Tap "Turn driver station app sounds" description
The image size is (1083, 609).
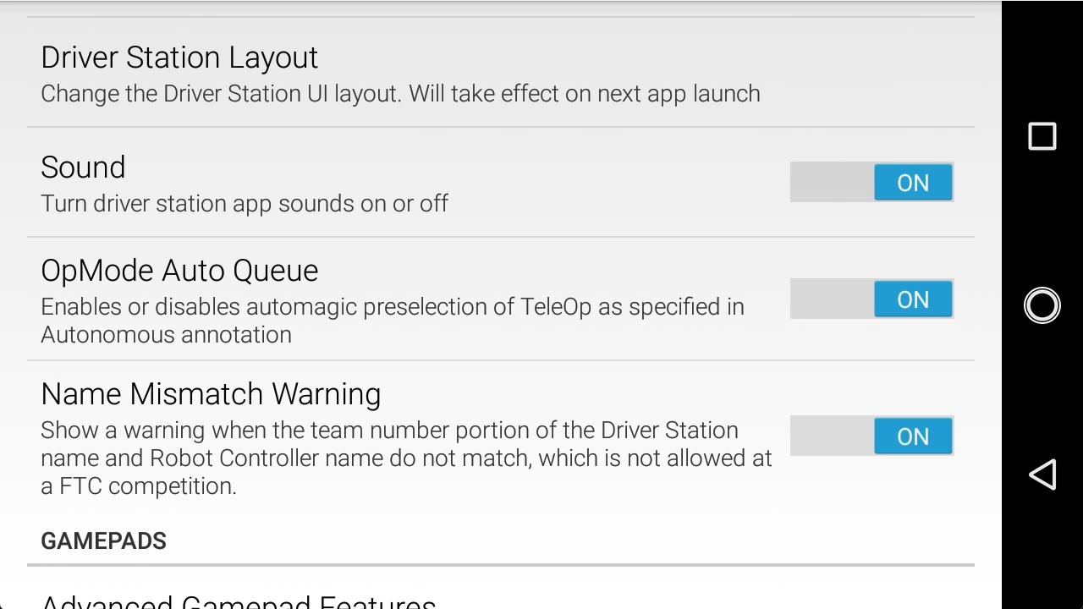click(x=244, y=204)
